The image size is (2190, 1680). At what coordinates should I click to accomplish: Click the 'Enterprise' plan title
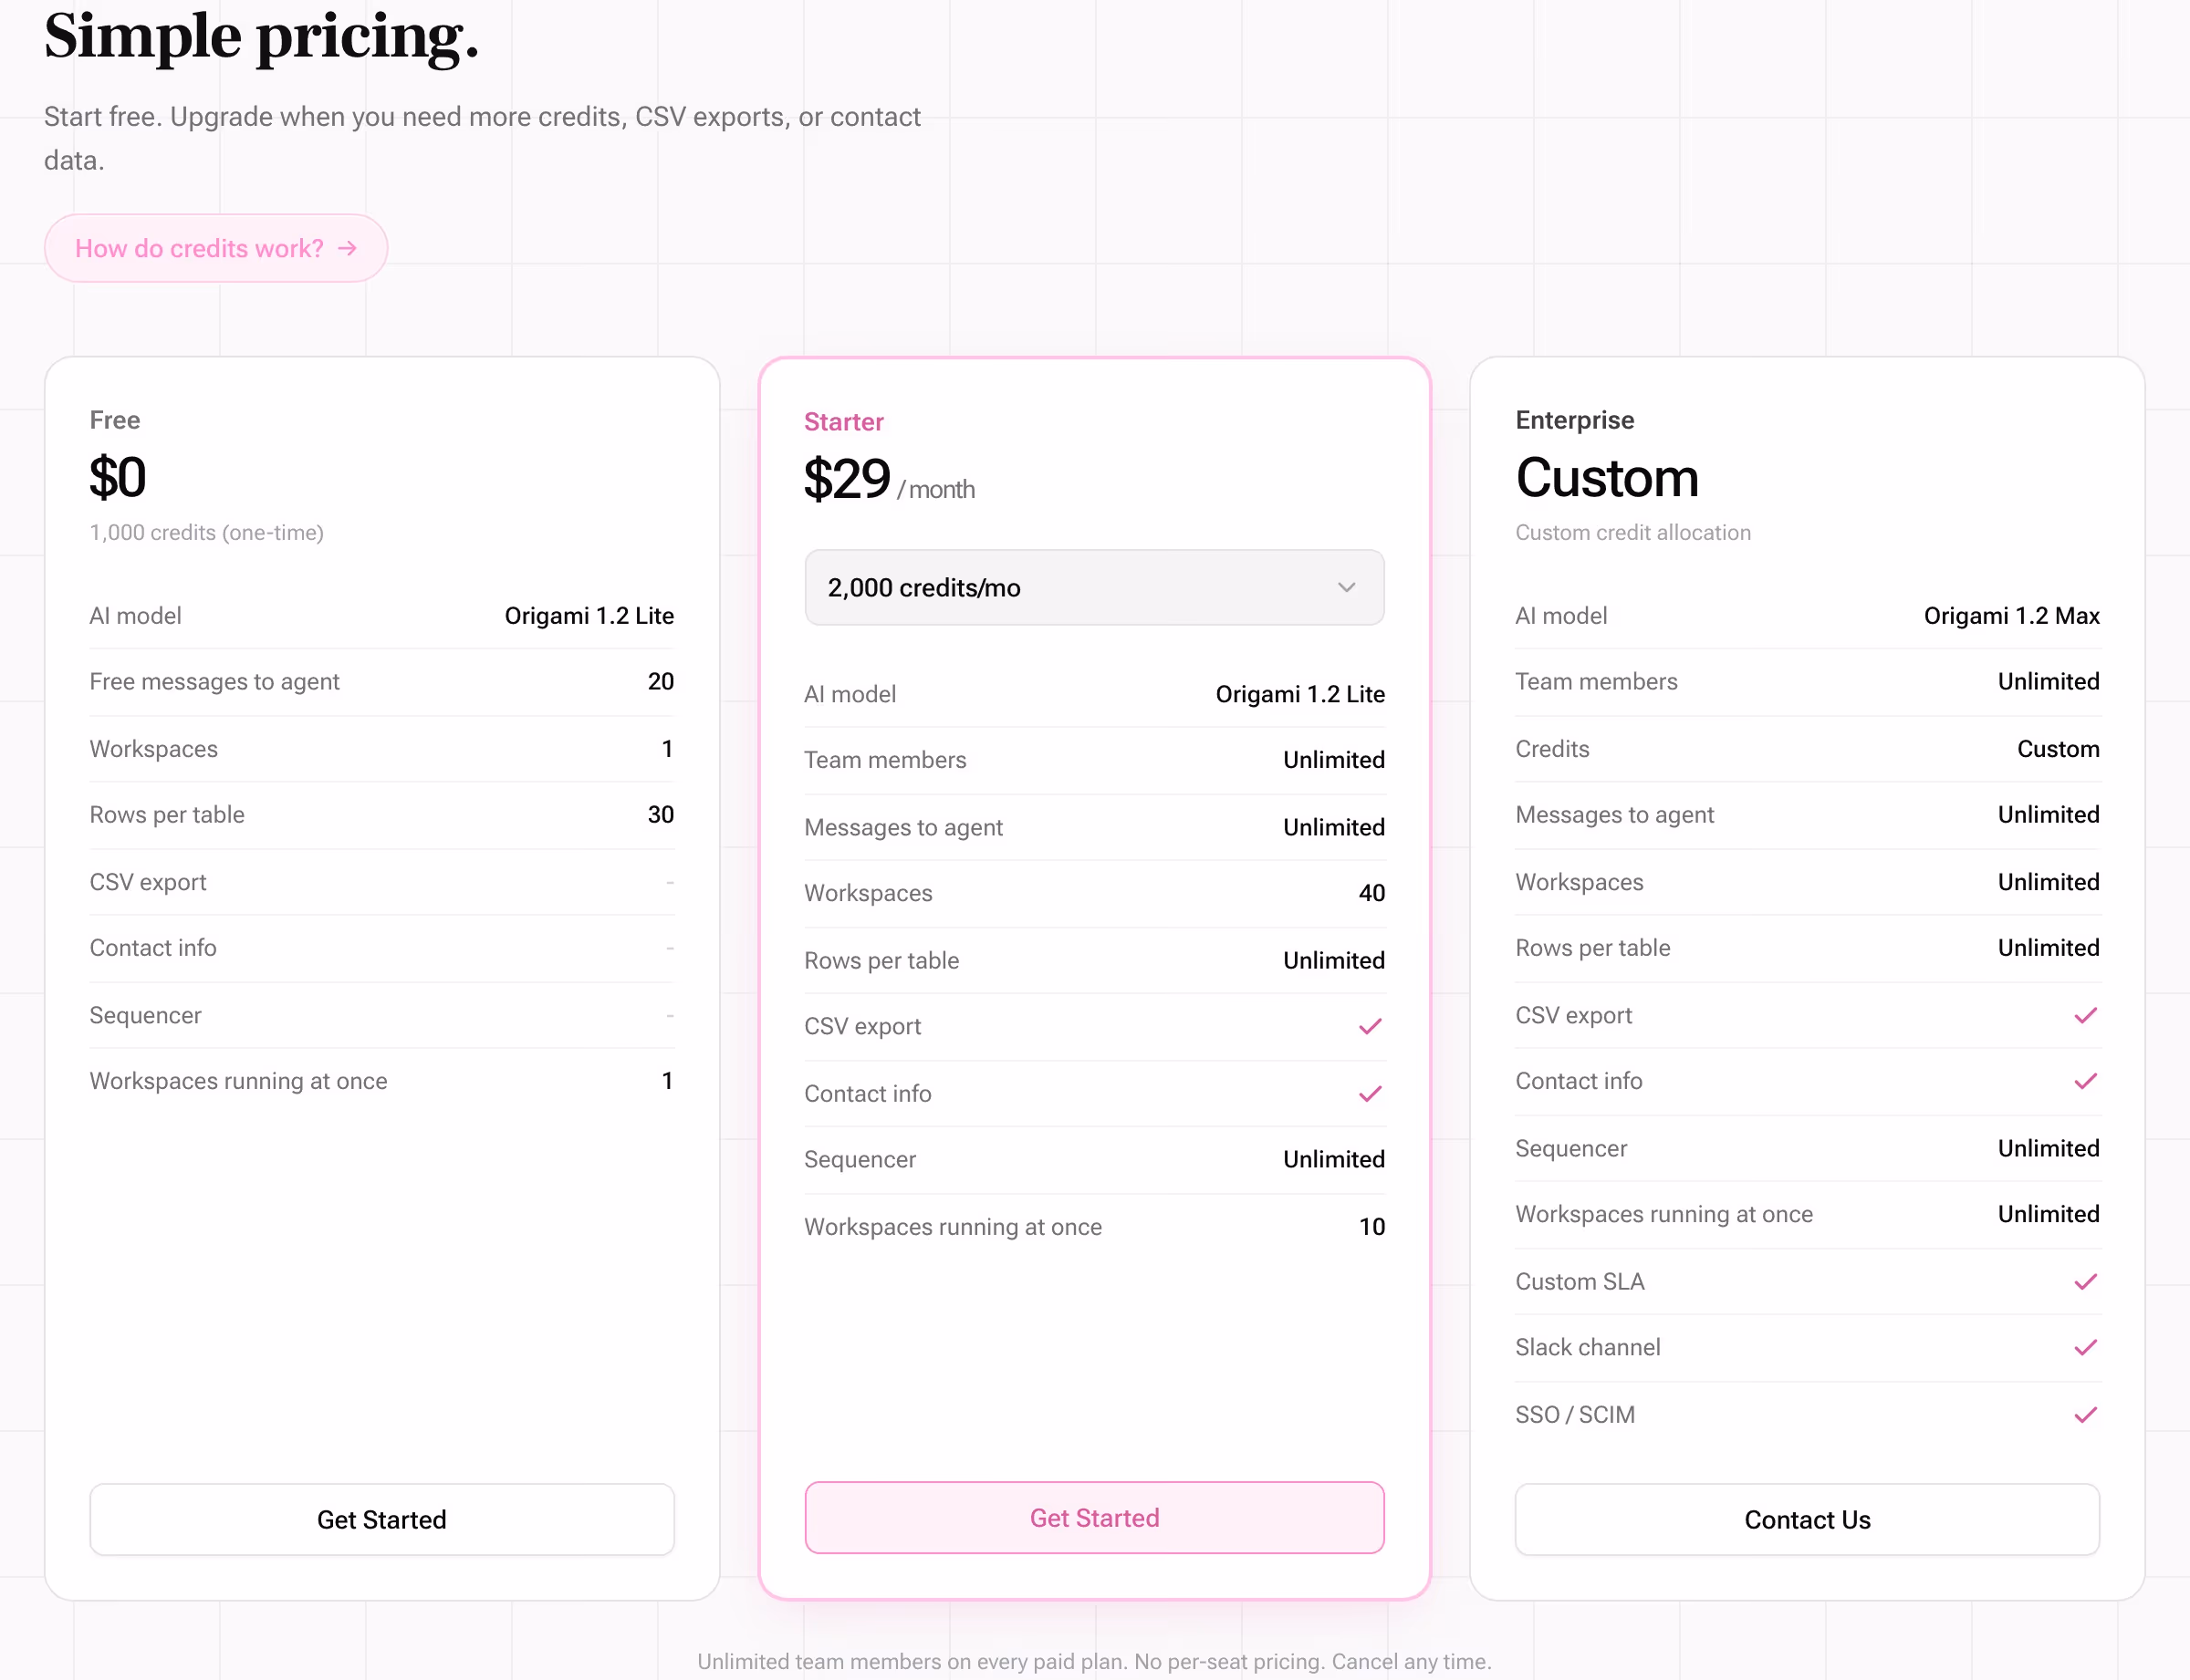point(1575,420)
